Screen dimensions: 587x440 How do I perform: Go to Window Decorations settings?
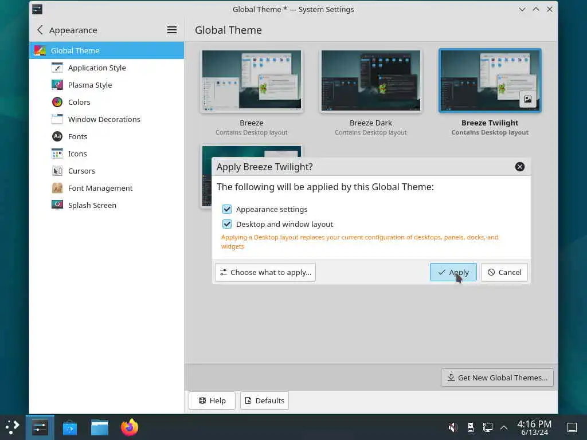(x=106, y=119)
